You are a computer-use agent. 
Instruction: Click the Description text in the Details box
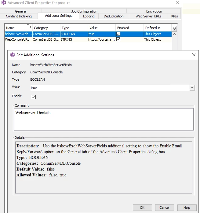click(99, 149)
